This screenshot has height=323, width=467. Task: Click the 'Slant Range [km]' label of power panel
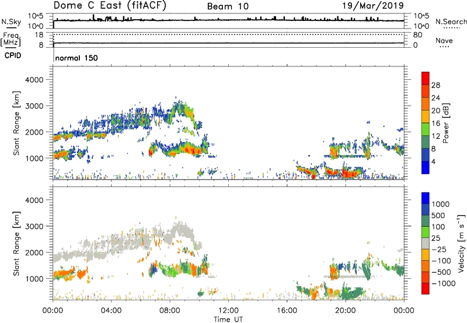click(x=16, y=123)
